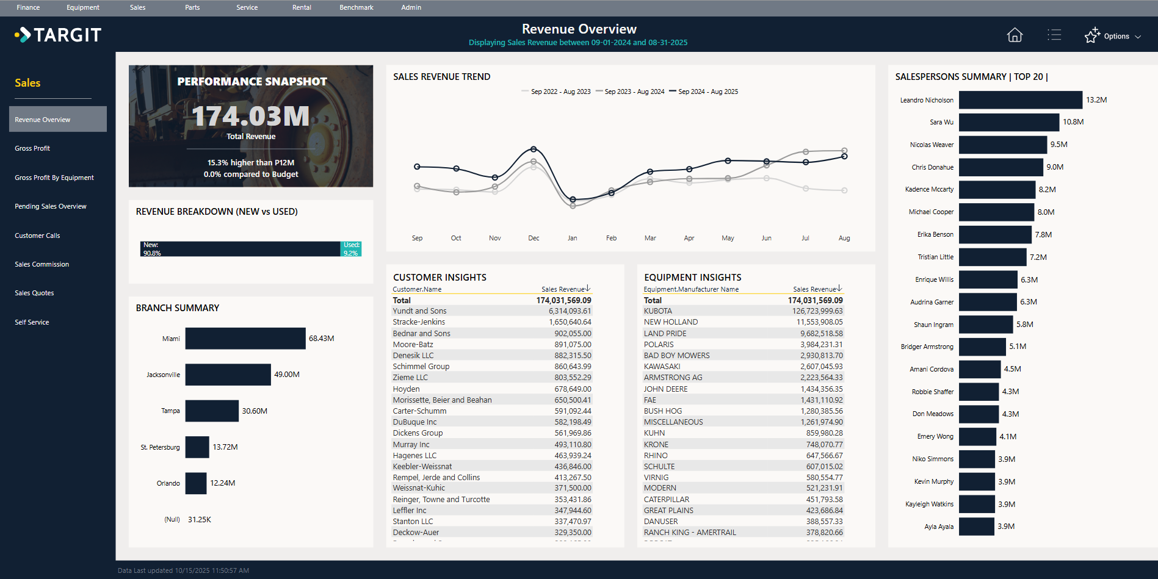The image size is (1158, 579).
Task: Open the Sales Revenue sort dropdown in Equipment Insights
Action: tap(840, 288)
